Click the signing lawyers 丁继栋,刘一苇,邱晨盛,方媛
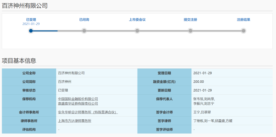Image resolution: width=276 pixels, height=137 pixels. click(x=213, y=121)
